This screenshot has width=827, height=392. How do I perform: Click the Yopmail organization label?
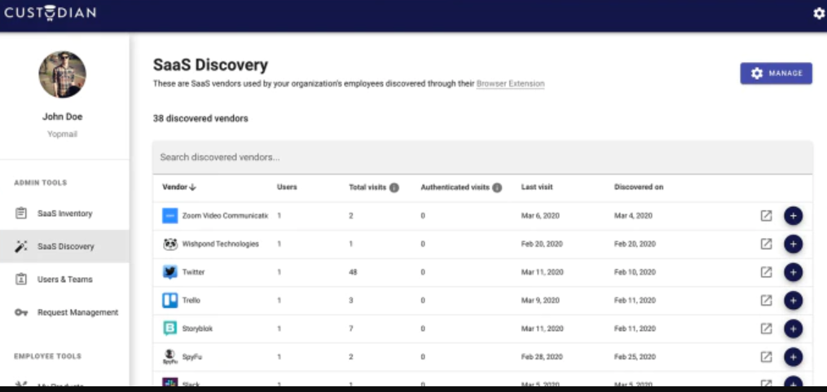tap(62, 134)
